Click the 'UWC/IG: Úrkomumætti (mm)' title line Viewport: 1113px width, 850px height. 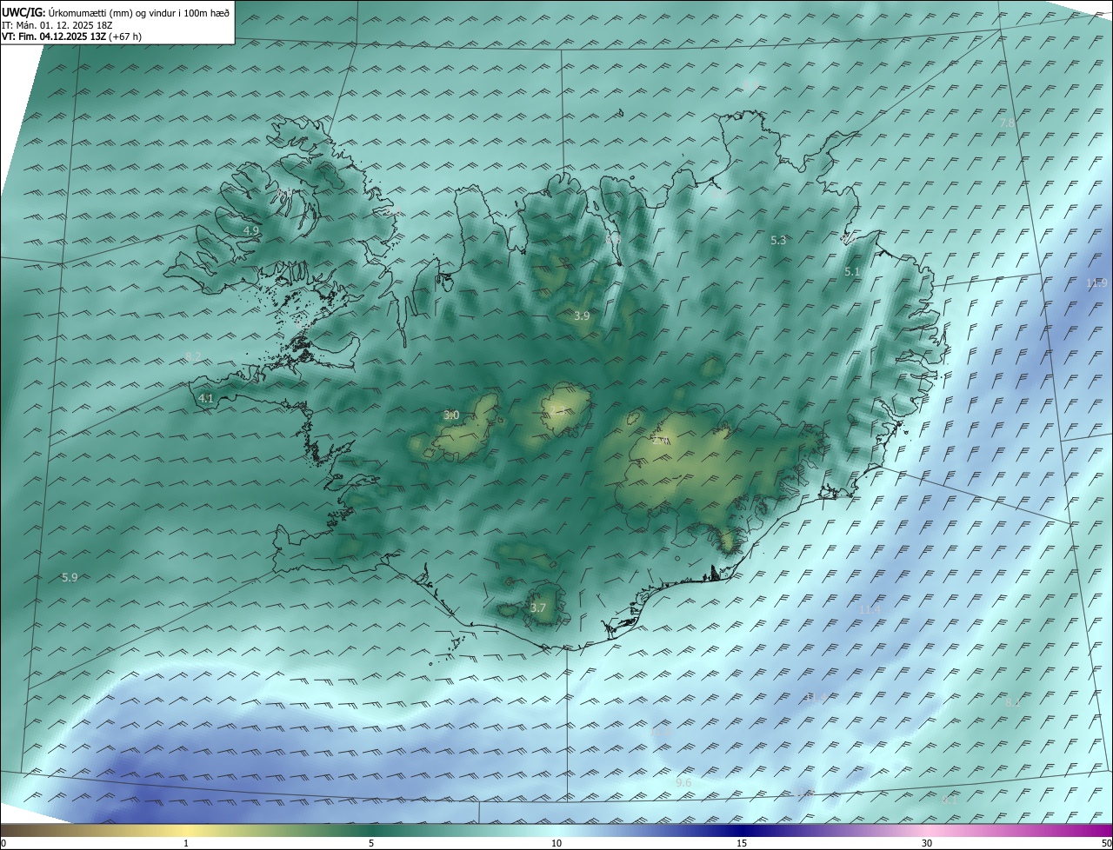116,12
